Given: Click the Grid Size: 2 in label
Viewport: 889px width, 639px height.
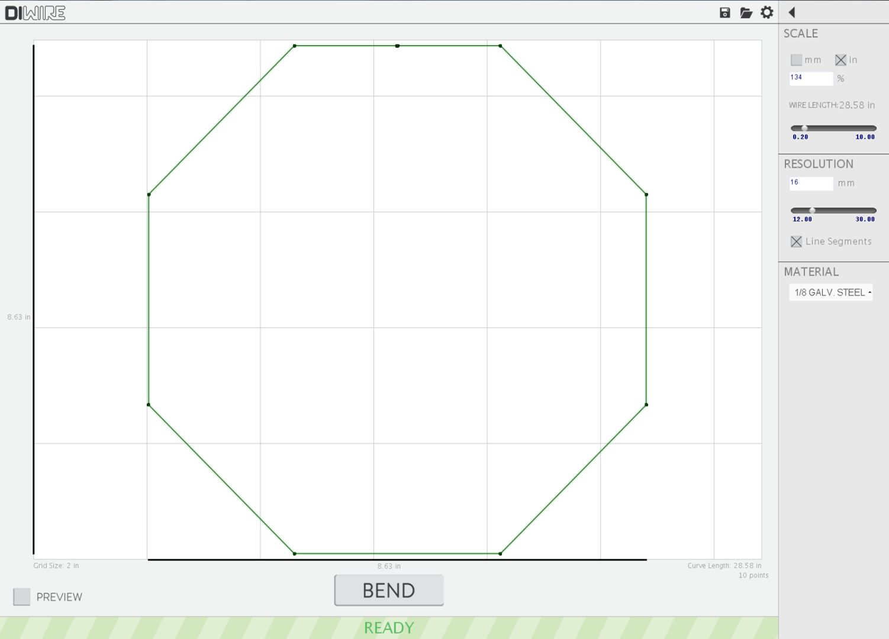Looking at the screenshot, I should [x=56, y=566].
